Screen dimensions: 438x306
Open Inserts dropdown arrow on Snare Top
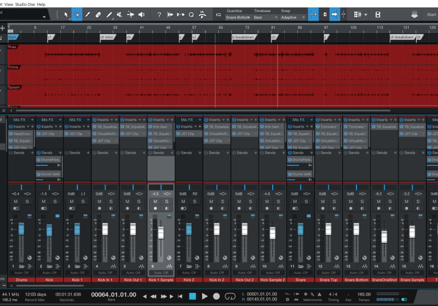click(x=335, y=120)
